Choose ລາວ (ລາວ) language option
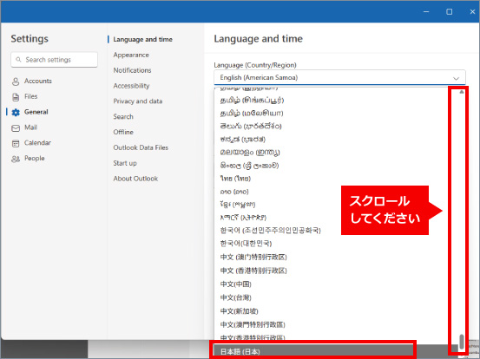Screen dimensions: 480x359 point(234,192)
